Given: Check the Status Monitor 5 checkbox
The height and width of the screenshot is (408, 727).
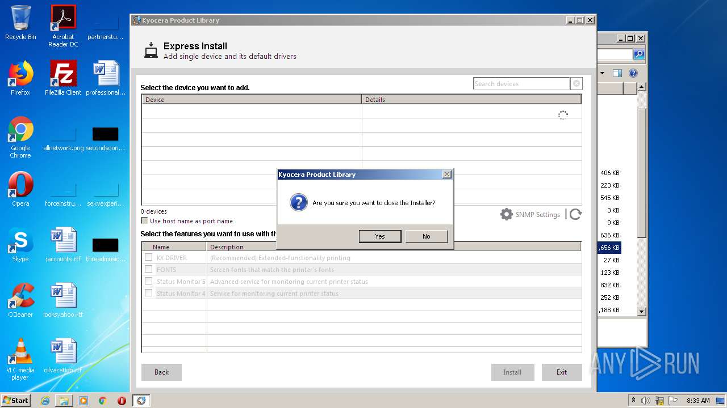Looking at the screenshot, I should [x=148, y=281].
